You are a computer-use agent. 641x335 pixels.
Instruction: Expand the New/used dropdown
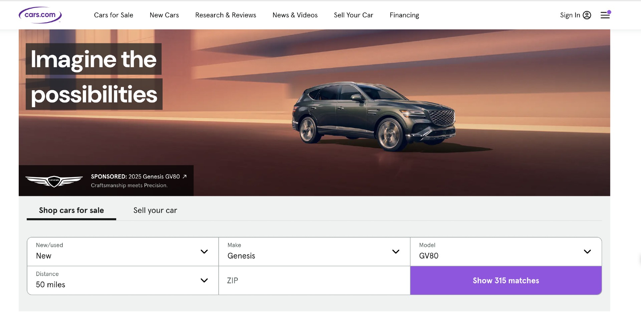123,252
